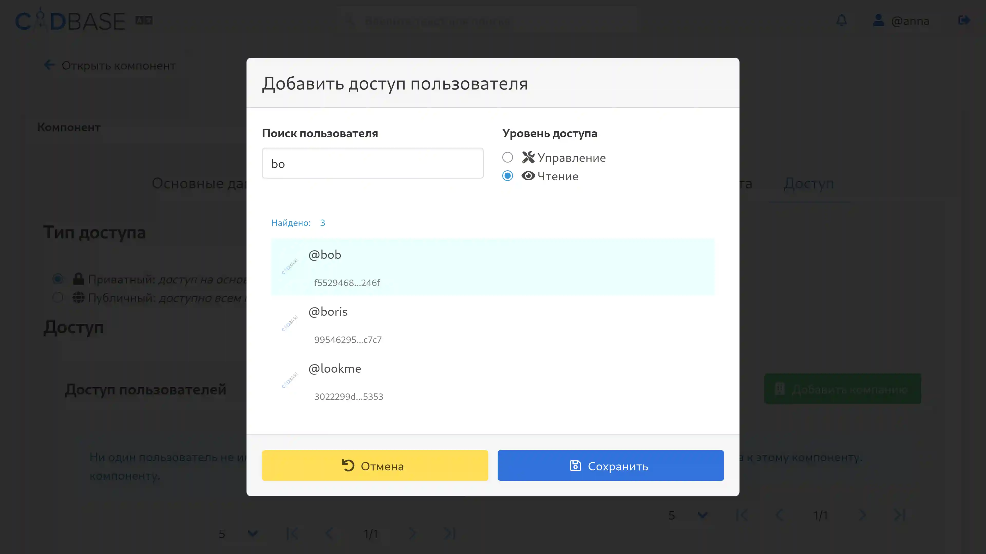Viewport: 986px width, 554px height.
Task: Click the avatar thumbnail of @lookme
Action: click(290, 380)
